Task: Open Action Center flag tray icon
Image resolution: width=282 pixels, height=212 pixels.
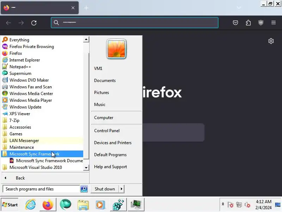Action: [231, 205]
